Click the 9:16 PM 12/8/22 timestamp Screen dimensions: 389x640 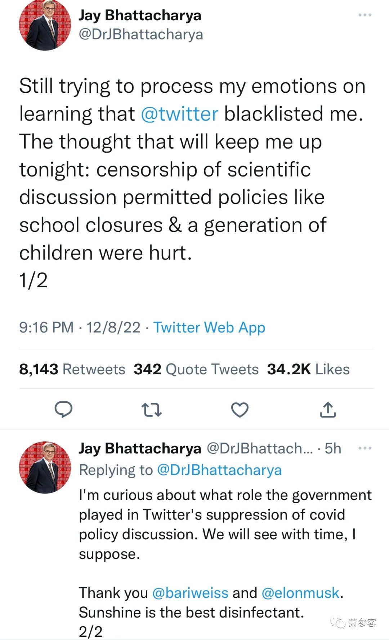pyautogui.click(x=80, y=327)
